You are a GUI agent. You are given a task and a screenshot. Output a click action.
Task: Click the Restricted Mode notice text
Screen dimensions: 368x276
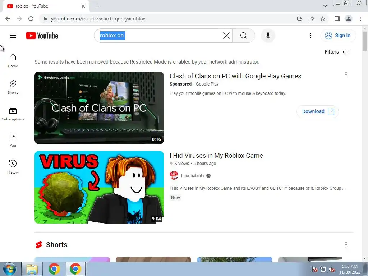(147, 62)
